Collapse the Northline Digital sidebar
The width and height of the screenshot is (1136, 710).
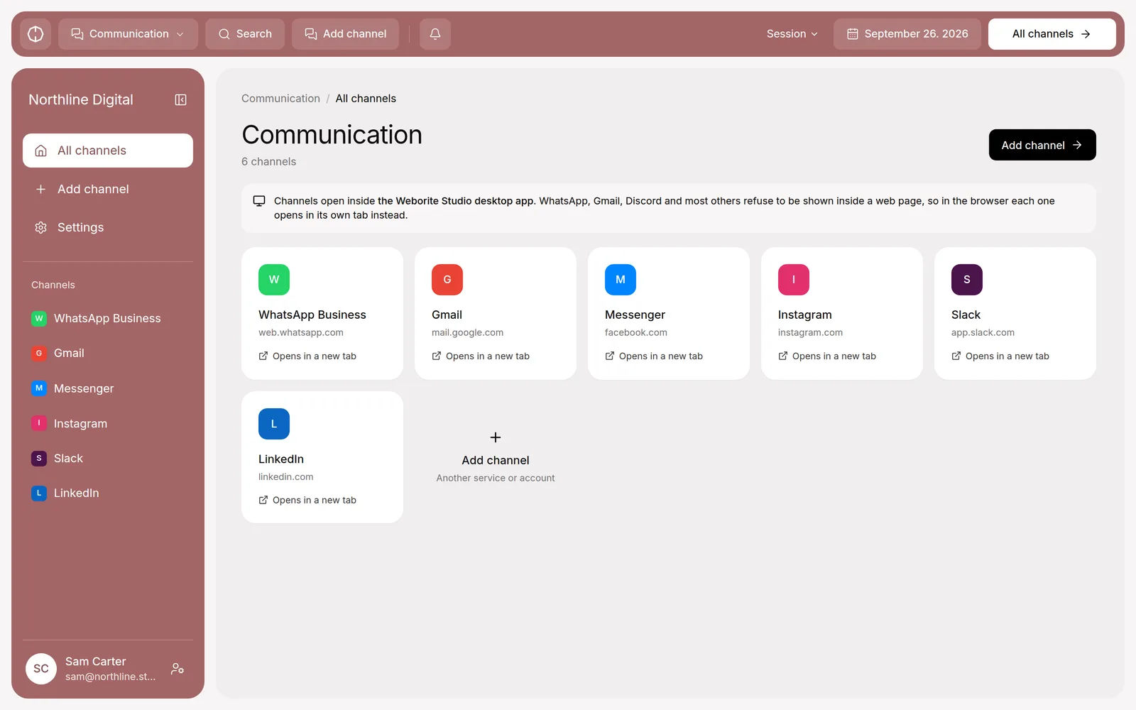click(181, 100)
